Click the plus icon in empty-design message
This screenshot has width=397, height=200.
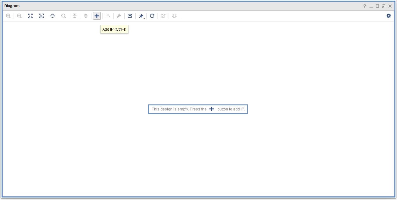[x=212, y=109]
